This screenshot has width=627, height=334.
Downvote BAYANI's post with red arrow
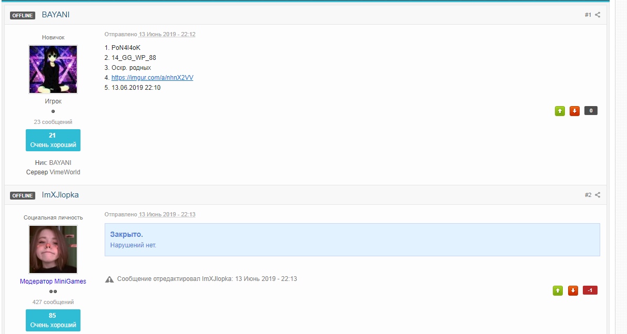point(574,111)
